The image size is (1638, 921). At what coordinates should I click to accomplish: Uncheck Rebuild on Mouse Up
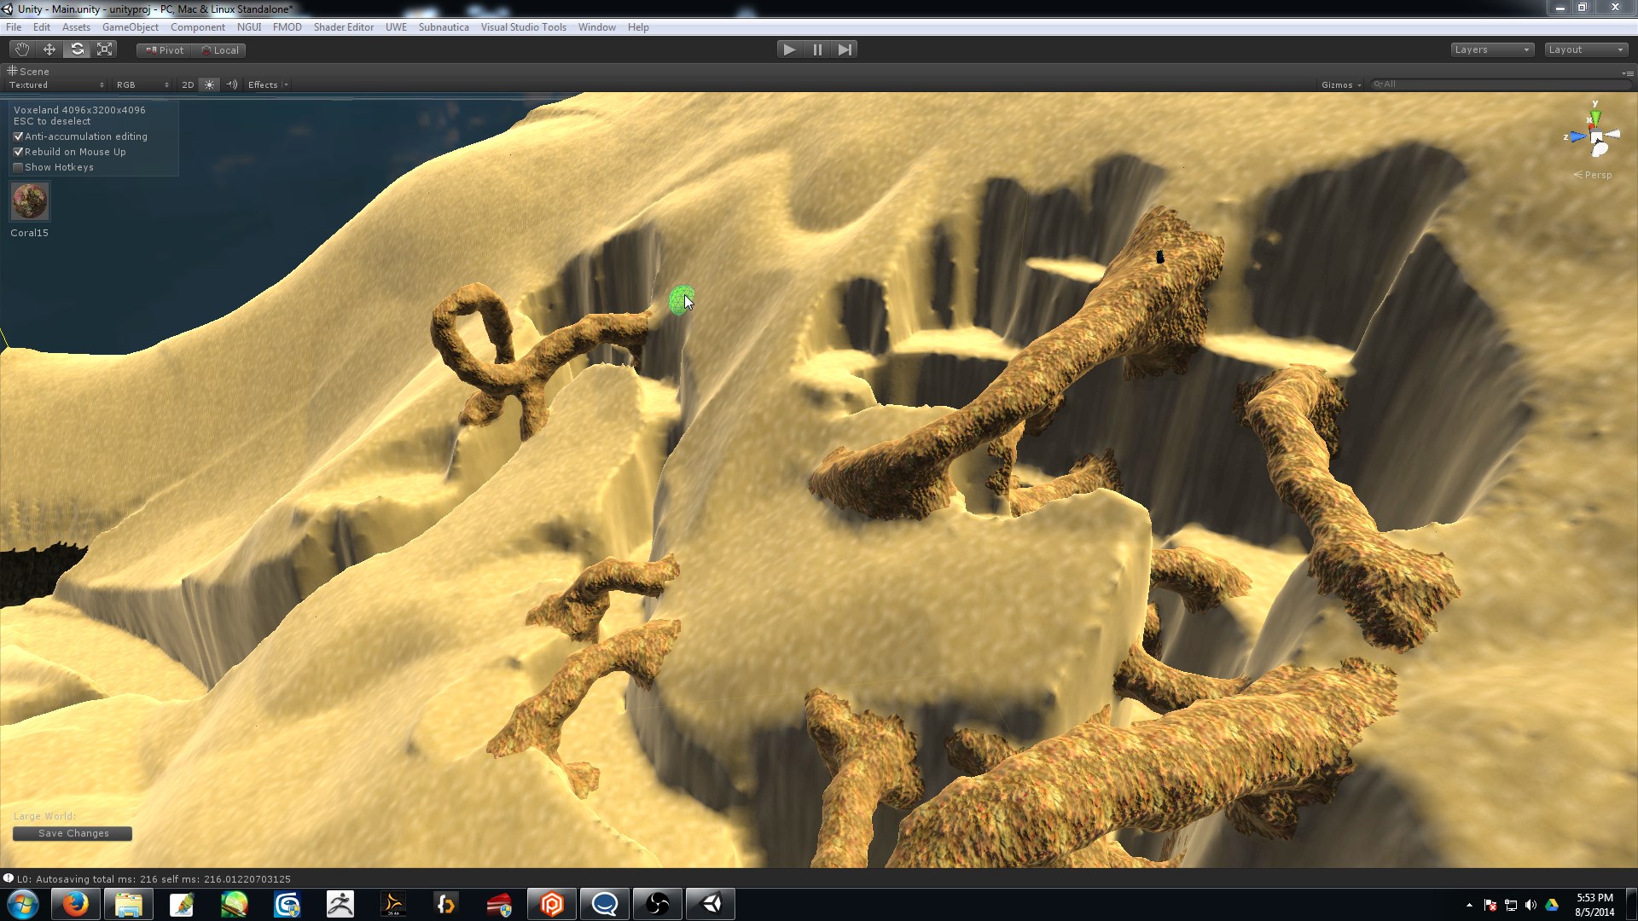[18, 152]
